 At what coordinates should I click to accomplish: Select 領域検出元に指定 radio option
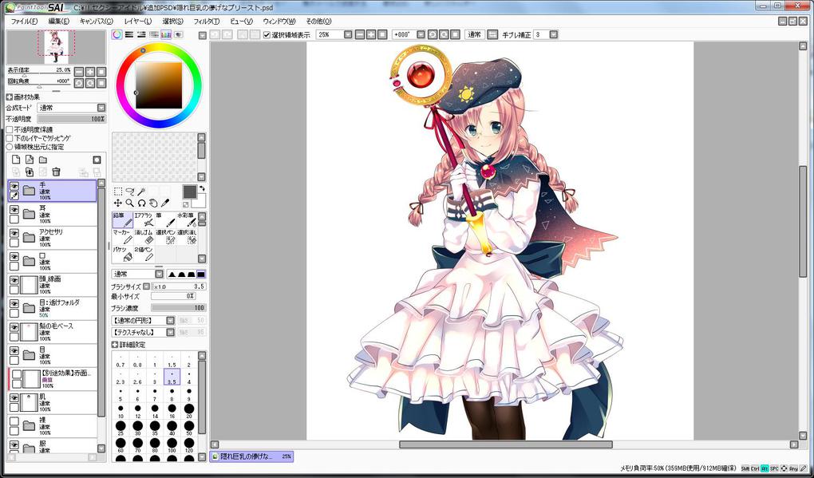[x=10, y=148]
